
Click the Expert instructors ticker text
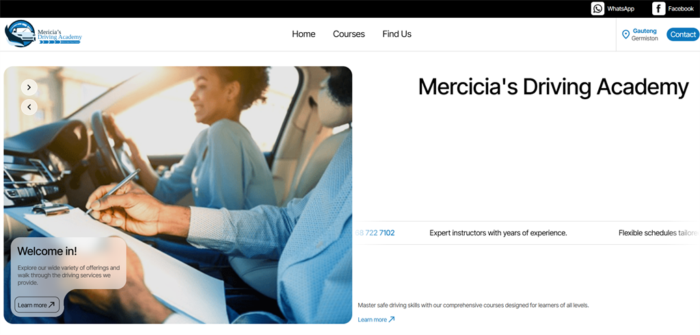click(x=498, y=232)
